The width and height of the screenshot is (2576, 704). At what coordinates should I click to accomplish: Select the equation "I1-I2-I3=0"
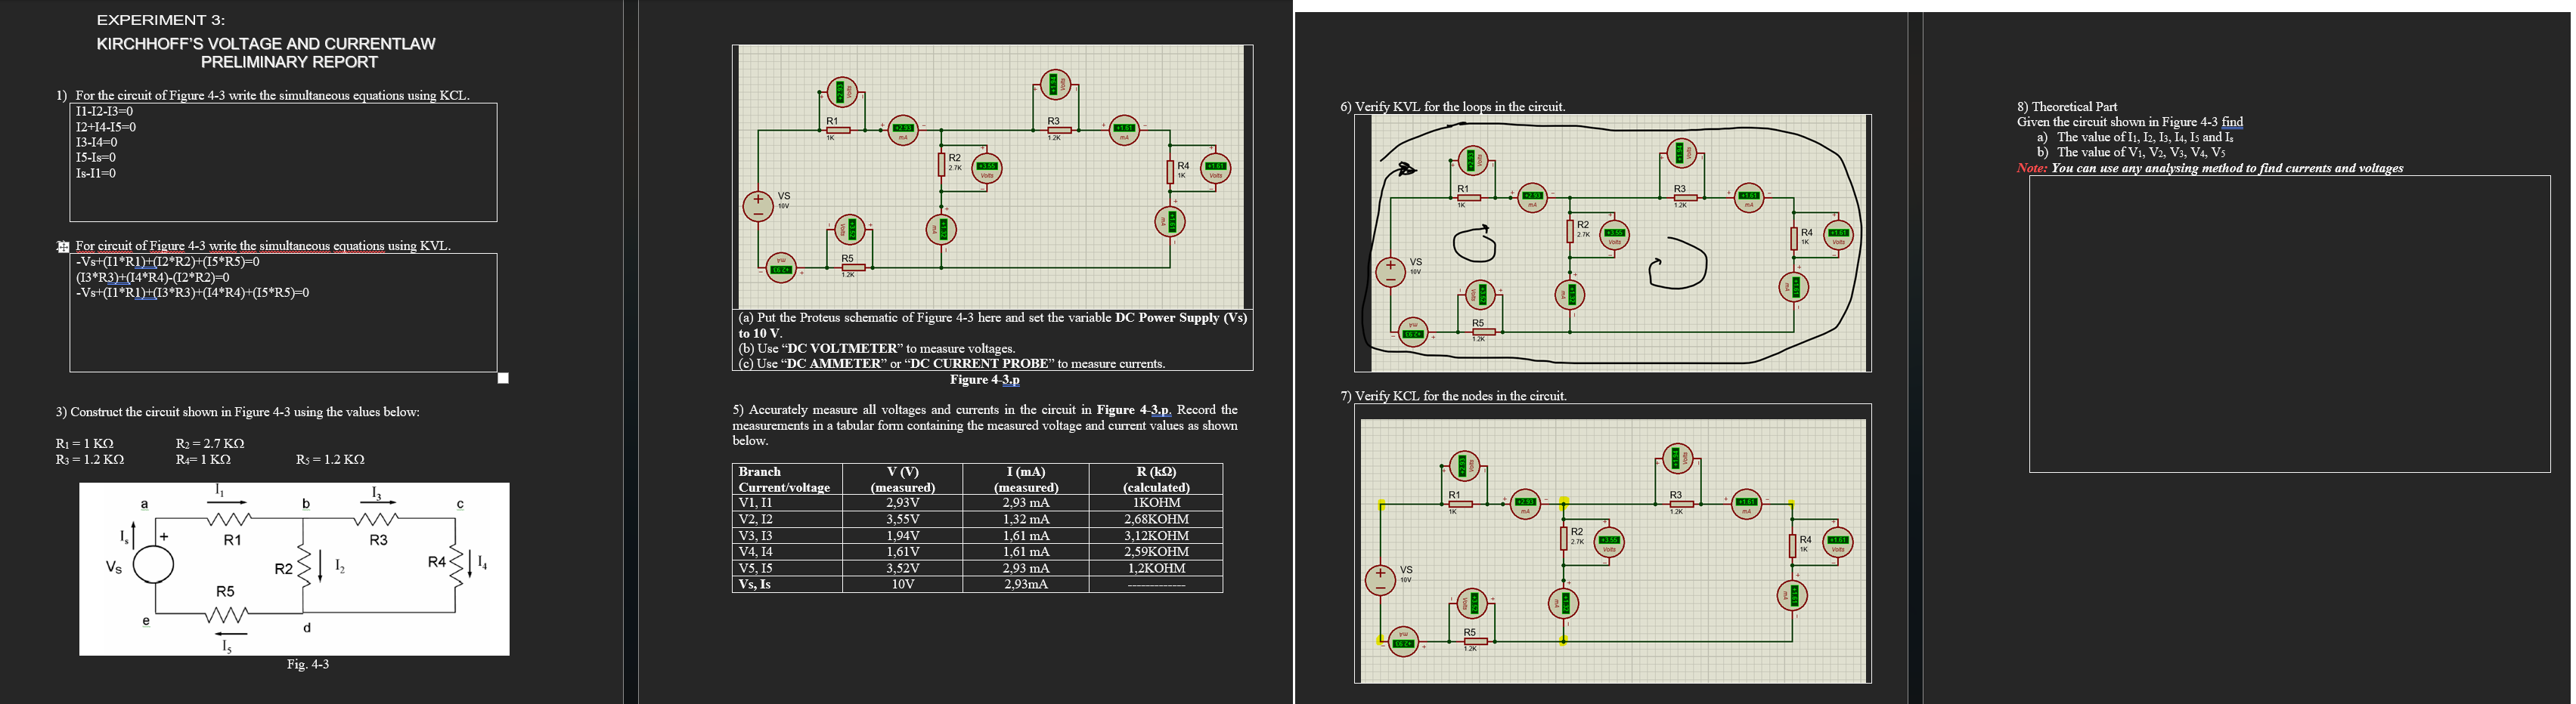[x=104, y=111]
